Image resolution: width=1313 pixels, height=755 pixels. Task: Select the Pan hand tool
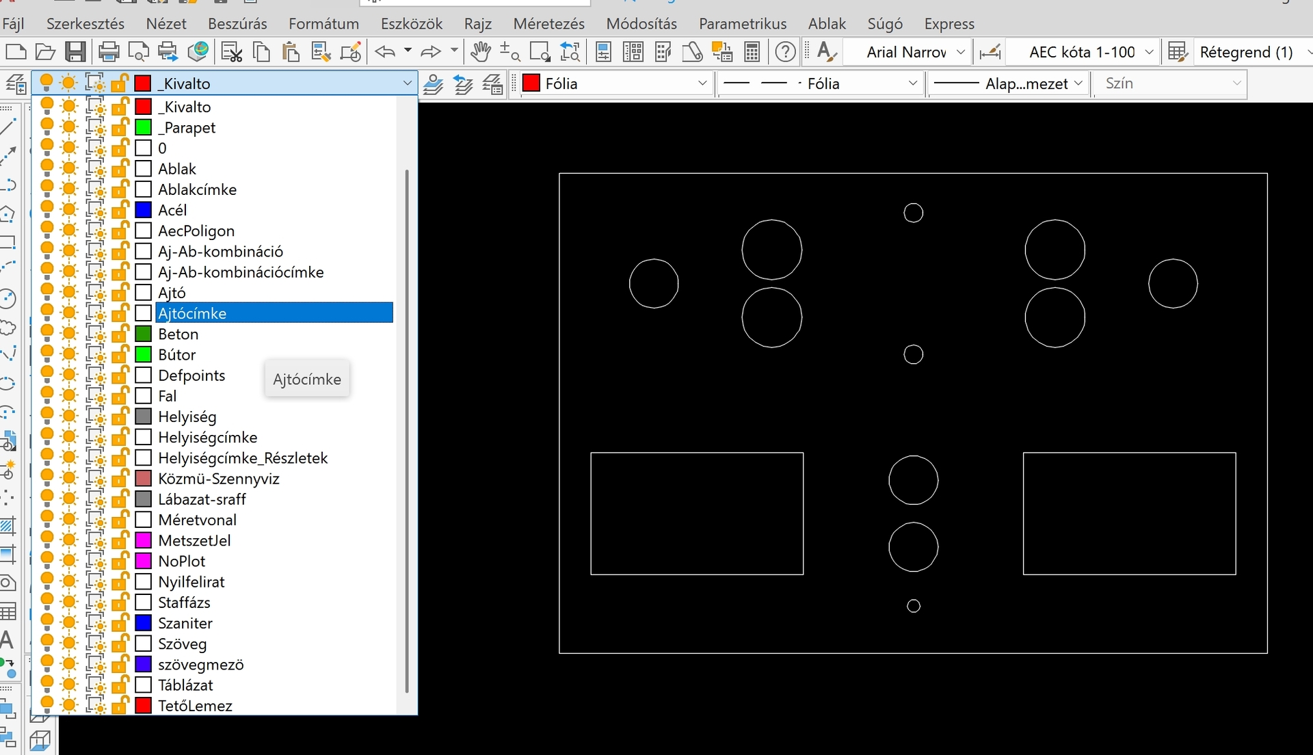[481, 52]
